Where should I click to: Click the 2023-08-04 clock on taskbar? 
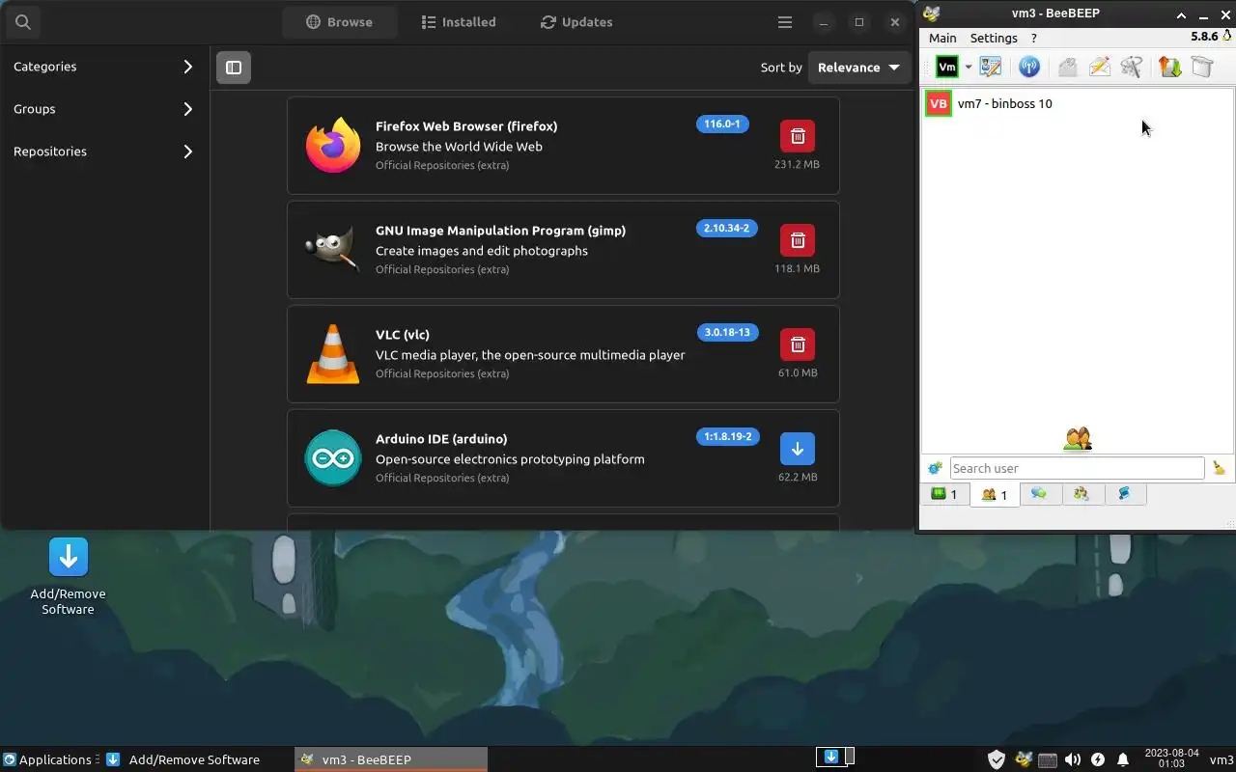point(1170,758)
